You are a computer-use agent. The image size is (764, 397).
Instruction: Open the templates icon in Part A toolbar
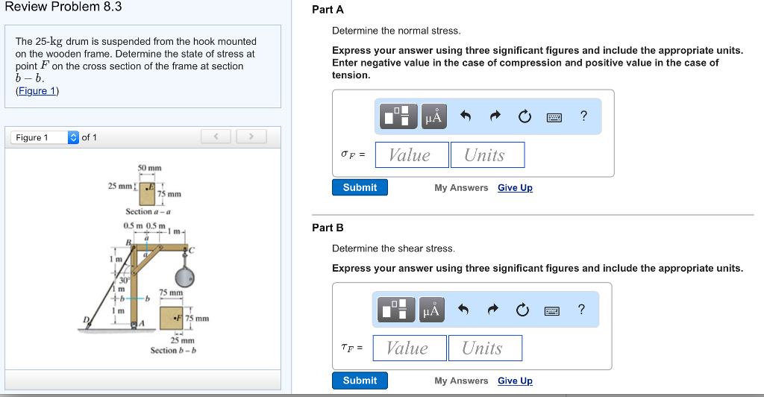point(397,116)
